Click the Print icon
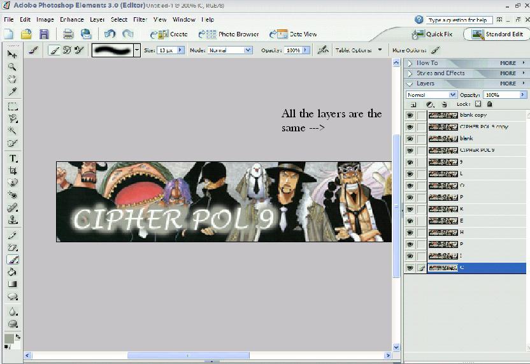 point(68,34)
